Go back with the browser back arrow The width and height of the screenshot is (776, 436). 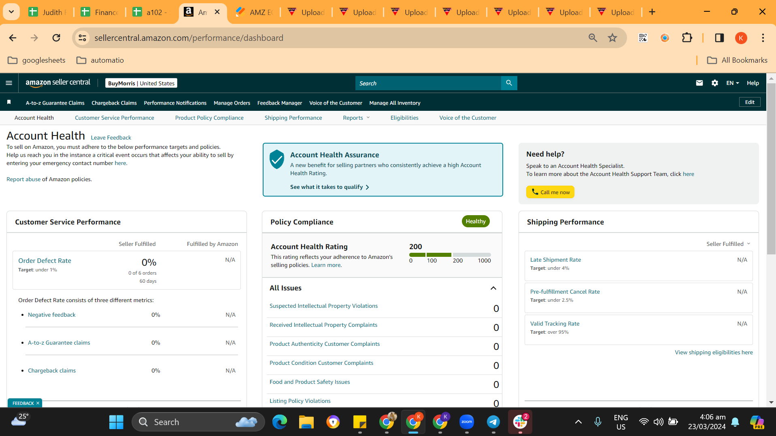click(13, 38)
